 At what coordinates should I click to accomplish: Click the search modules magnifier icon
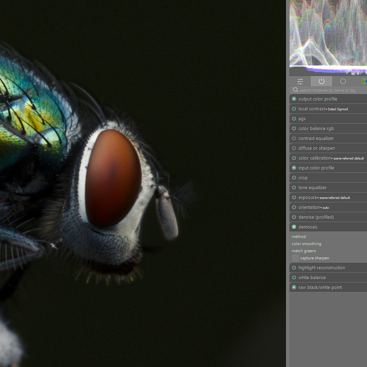tap(296, 90)
